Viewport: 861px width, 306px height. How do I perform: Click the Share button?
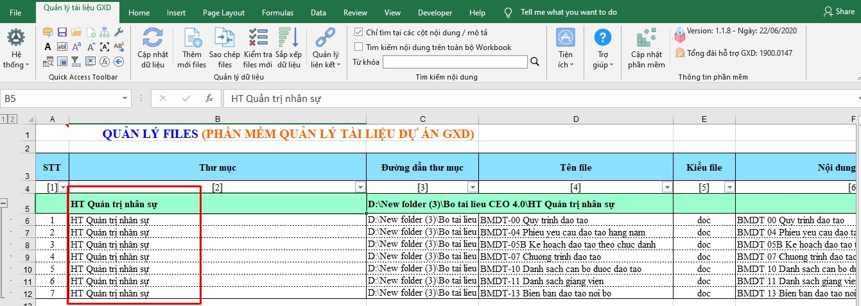click(839, 12)
